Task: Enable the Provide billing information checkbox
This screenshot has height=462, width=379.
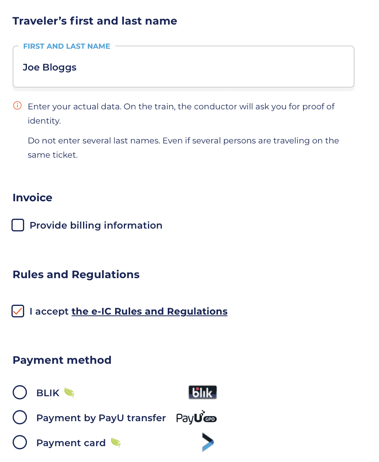Action: point(18,225)
